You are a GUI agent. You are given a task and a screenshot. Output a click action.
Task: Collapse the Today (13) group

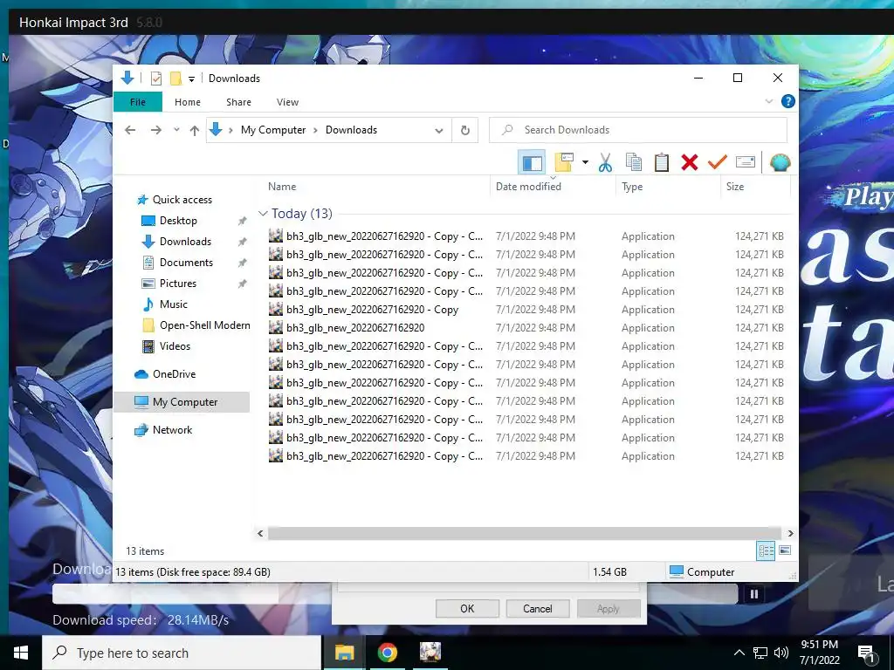point(263,214)
